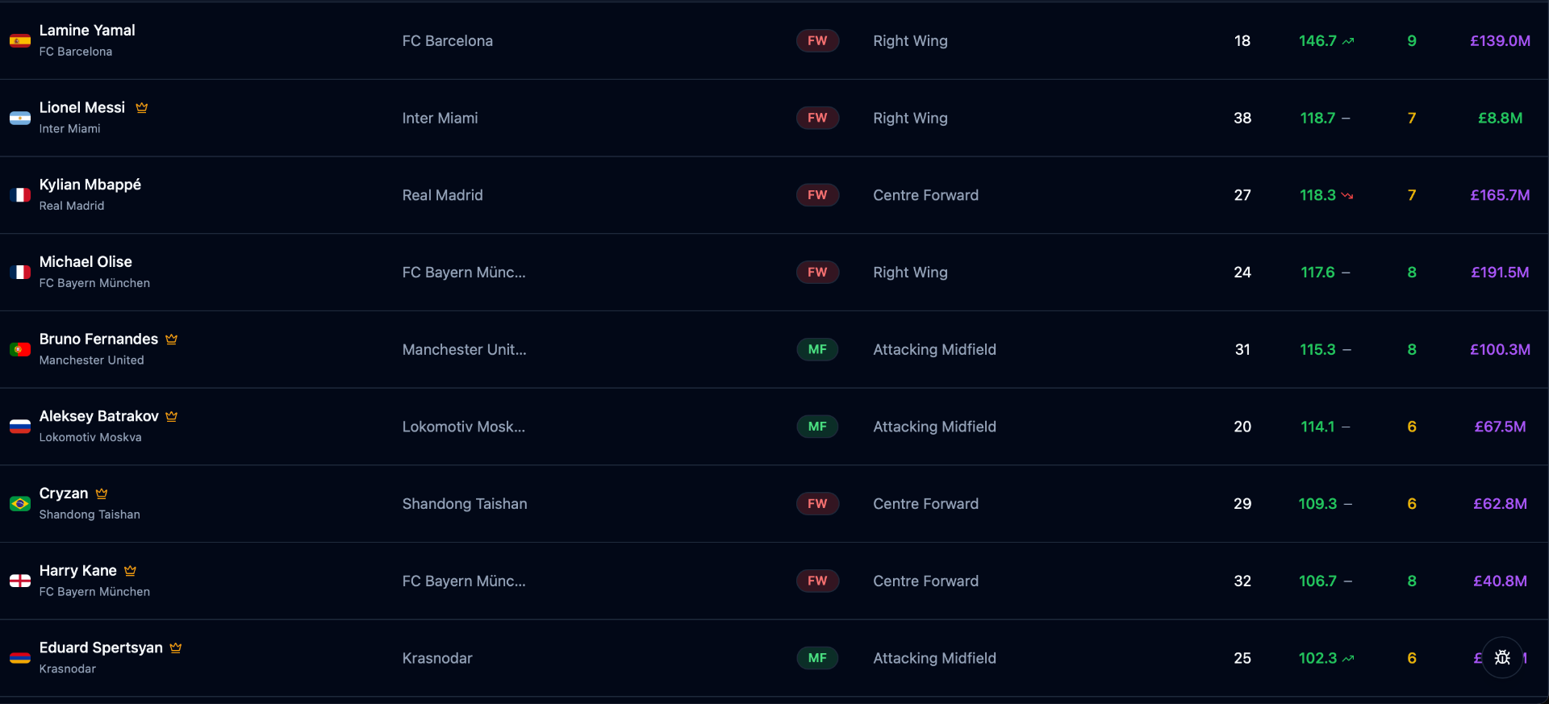Click the crown icon next to Eduard Spertsyan
The image size is (1549, 704).
pos(176,648)
